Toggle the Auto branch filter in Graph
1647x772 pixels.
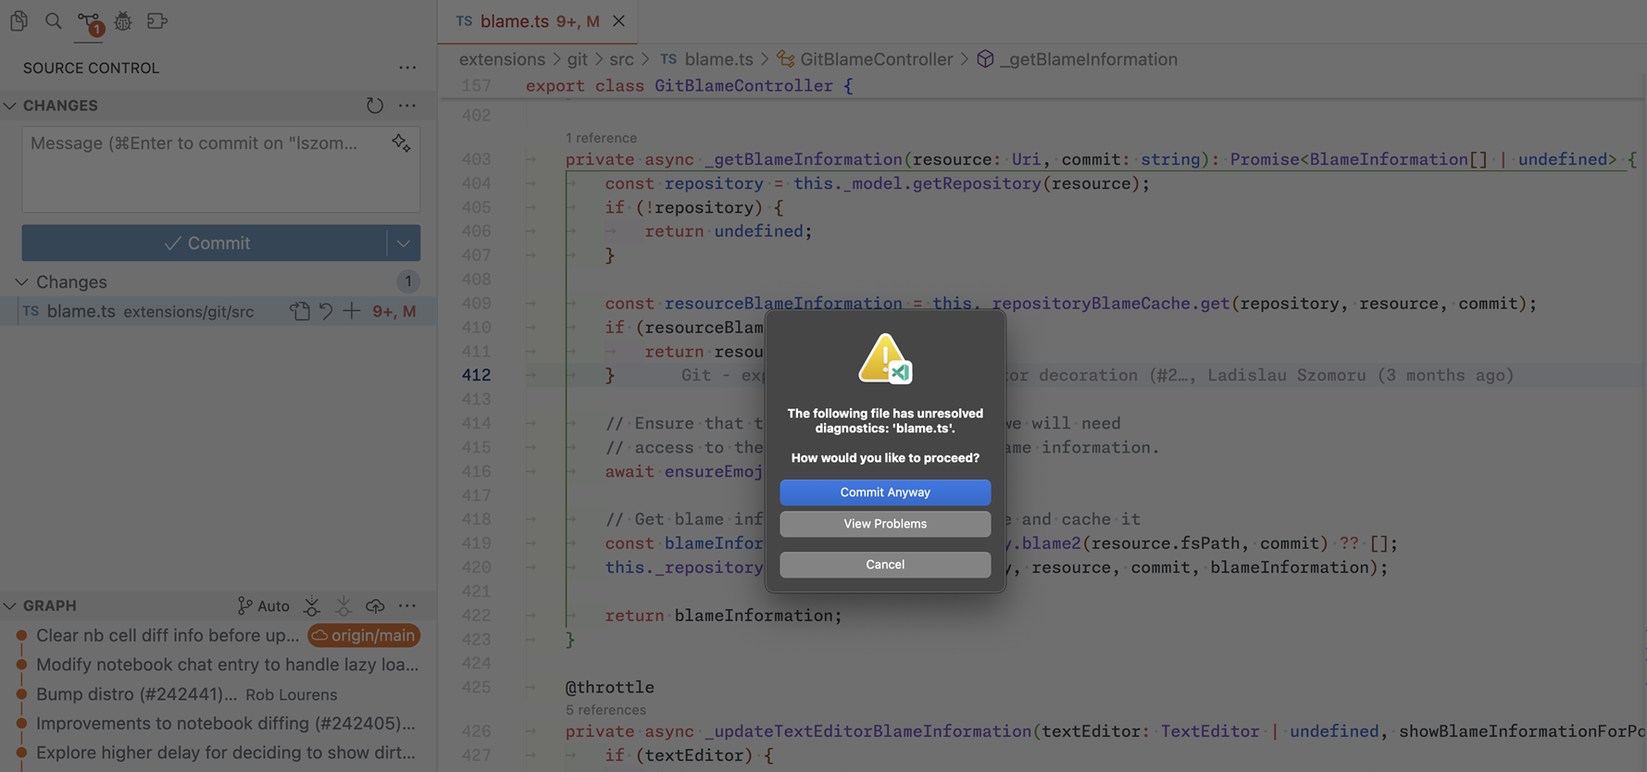coord(263,606)
